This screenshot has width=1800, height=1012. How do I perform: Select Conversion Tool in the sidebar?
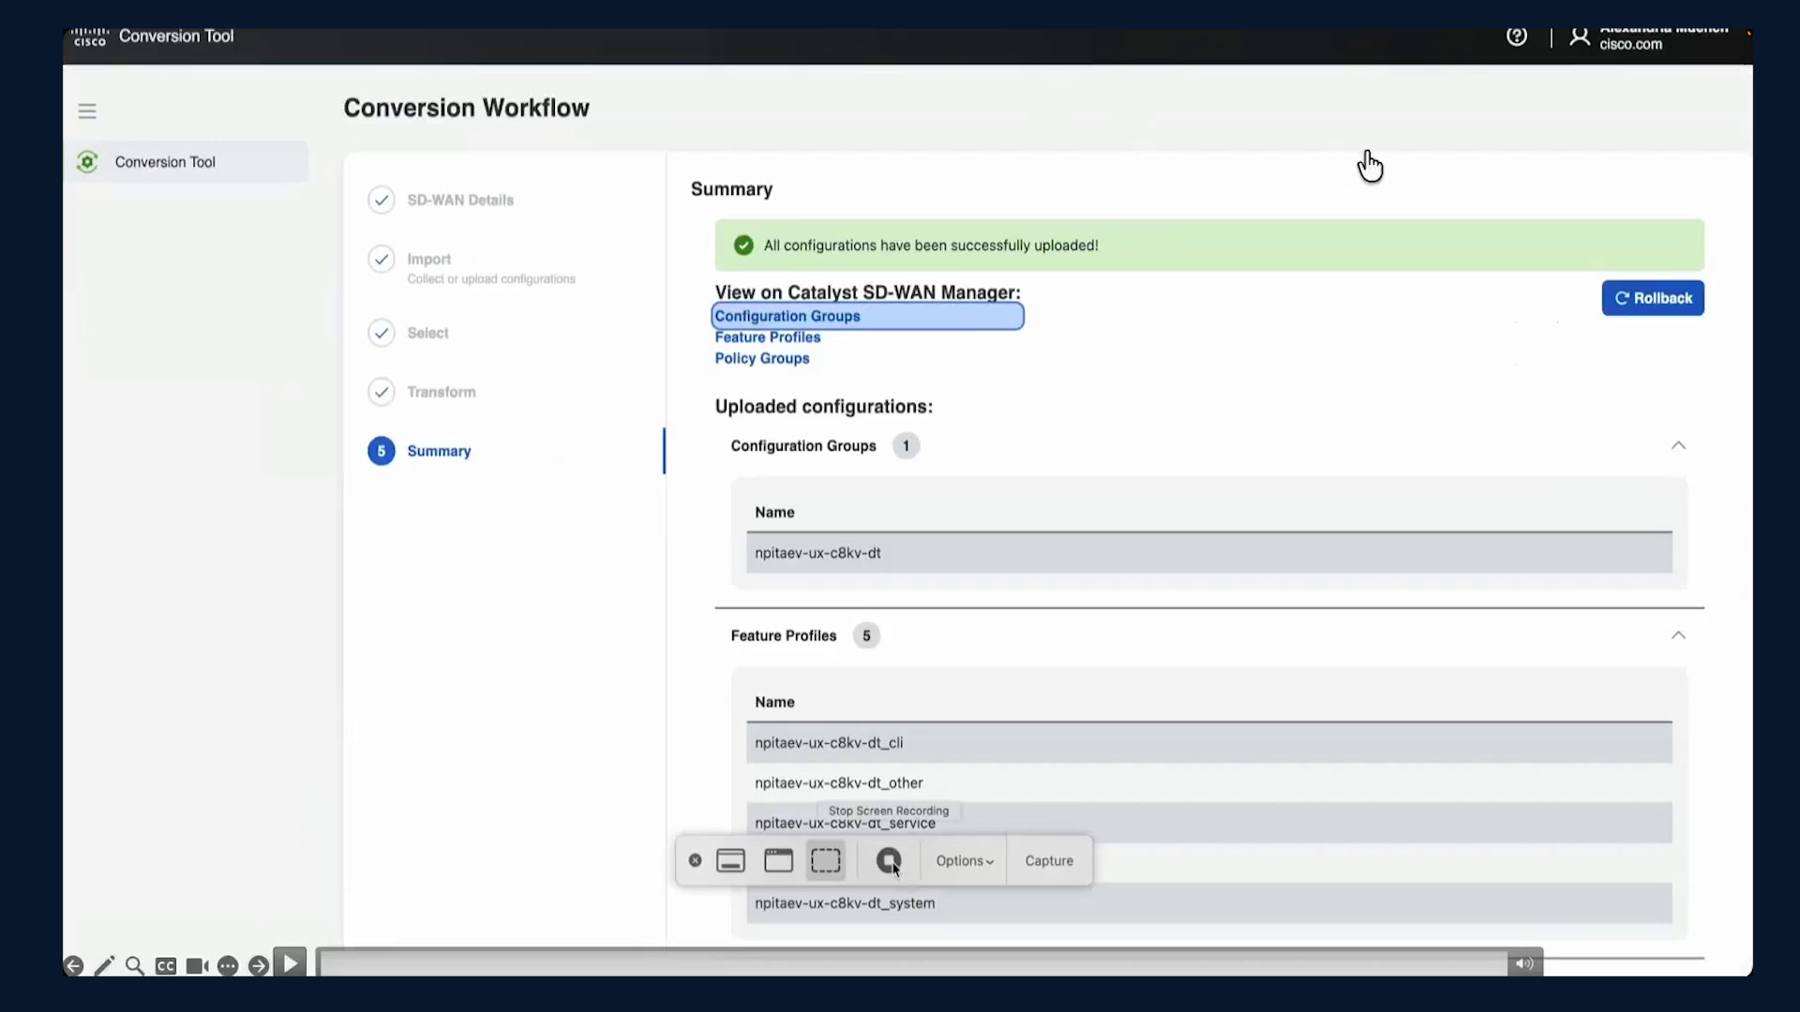[x=186, y=162]
